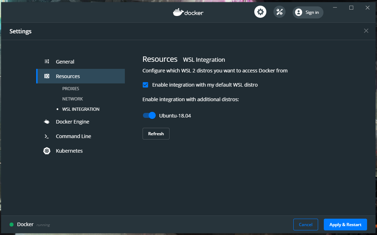Image resolution: width=377 pixels, height=235 pixels.
Task: Open the troubleshoot wrench-and-screwdriver icon
Action: tap(279, 12)
